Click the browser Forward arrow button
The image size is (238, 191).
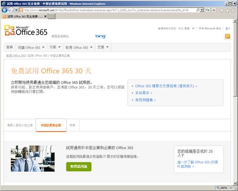coord(11,10)
